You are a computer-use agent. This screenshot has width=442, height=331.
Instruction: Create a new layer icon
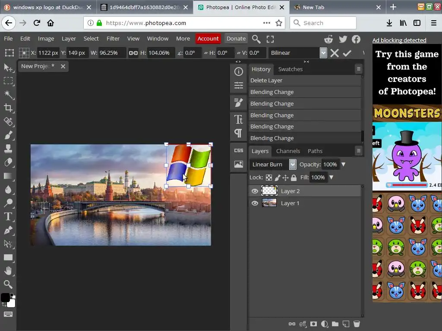pyautogui.click(x=346, y=324)
